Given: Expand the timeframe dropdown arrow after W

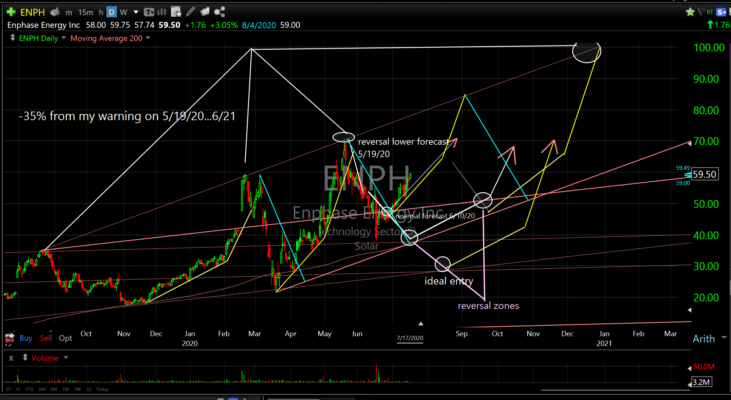Looking at the screenshot, I should click(136, 12).
